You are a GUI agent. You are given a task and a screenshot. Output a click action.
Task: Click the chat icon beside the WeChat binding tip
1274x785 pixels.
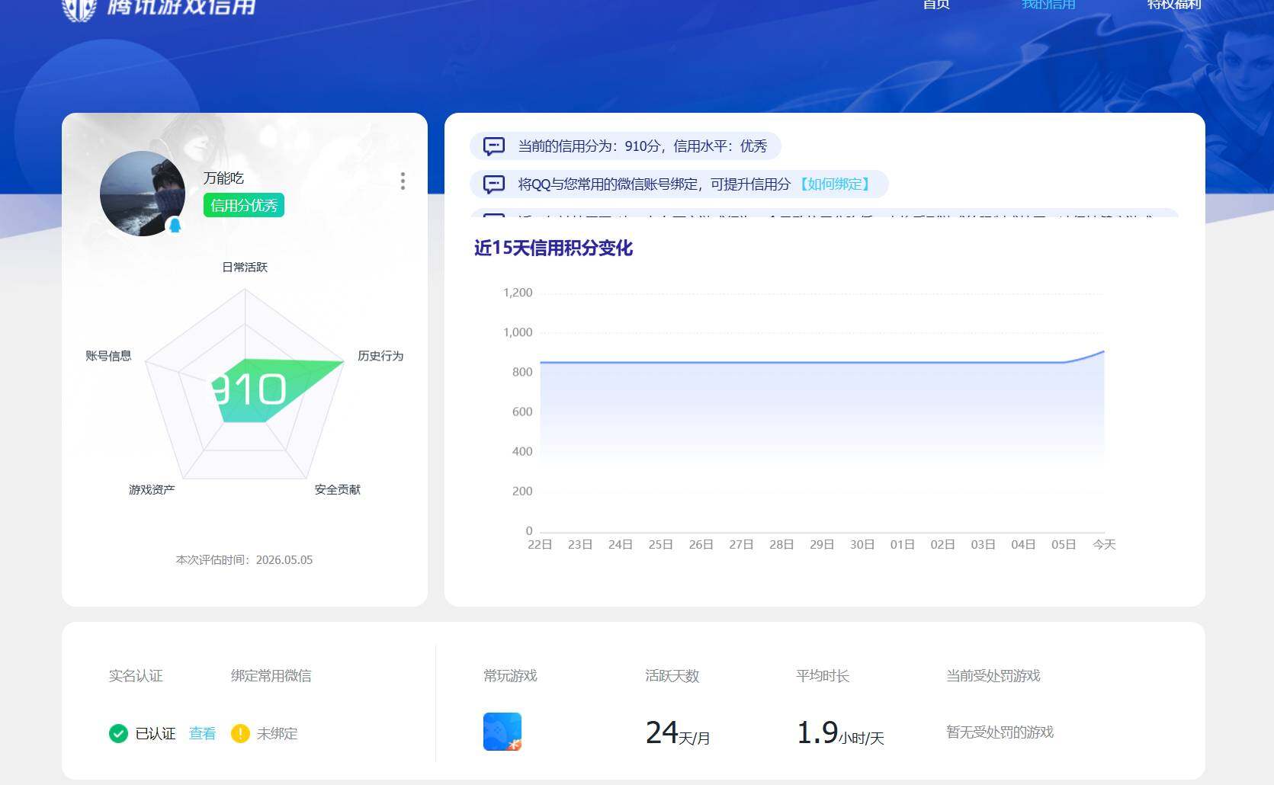494,184
